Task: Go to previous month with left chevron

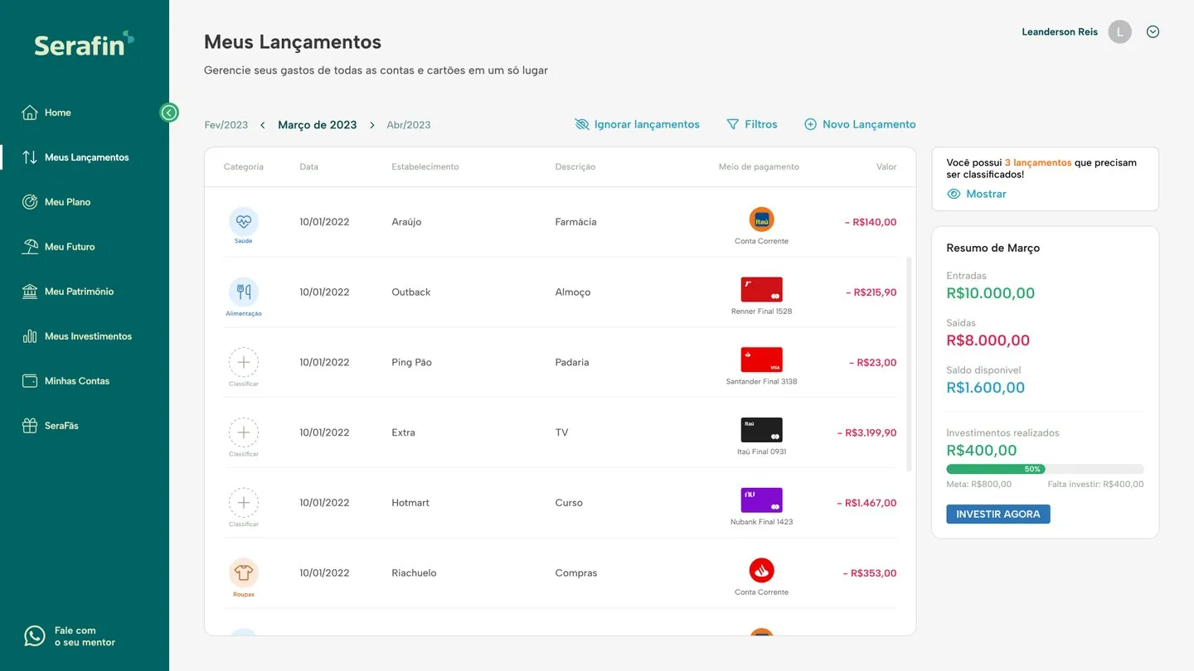Action: click(x=263, y=125)
